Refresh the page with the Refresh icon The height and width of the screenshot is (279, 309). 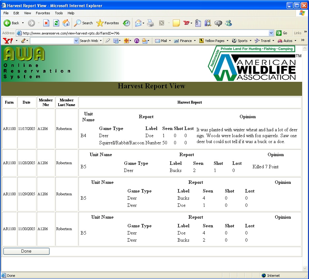point(56,23)
